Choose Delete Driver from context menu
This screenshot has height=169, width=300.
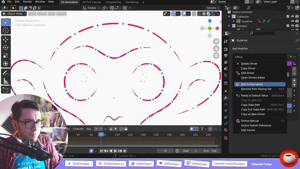260,64
